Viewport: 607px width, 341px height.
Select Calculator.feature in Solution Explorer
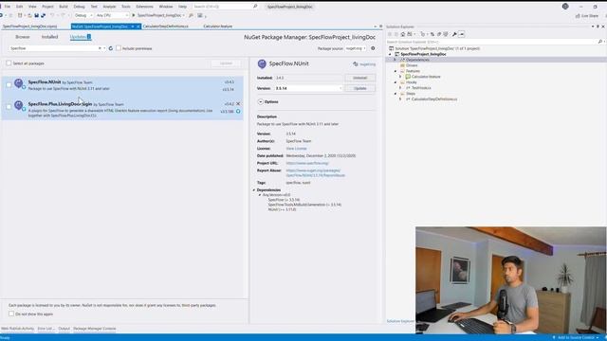point(426,77)
